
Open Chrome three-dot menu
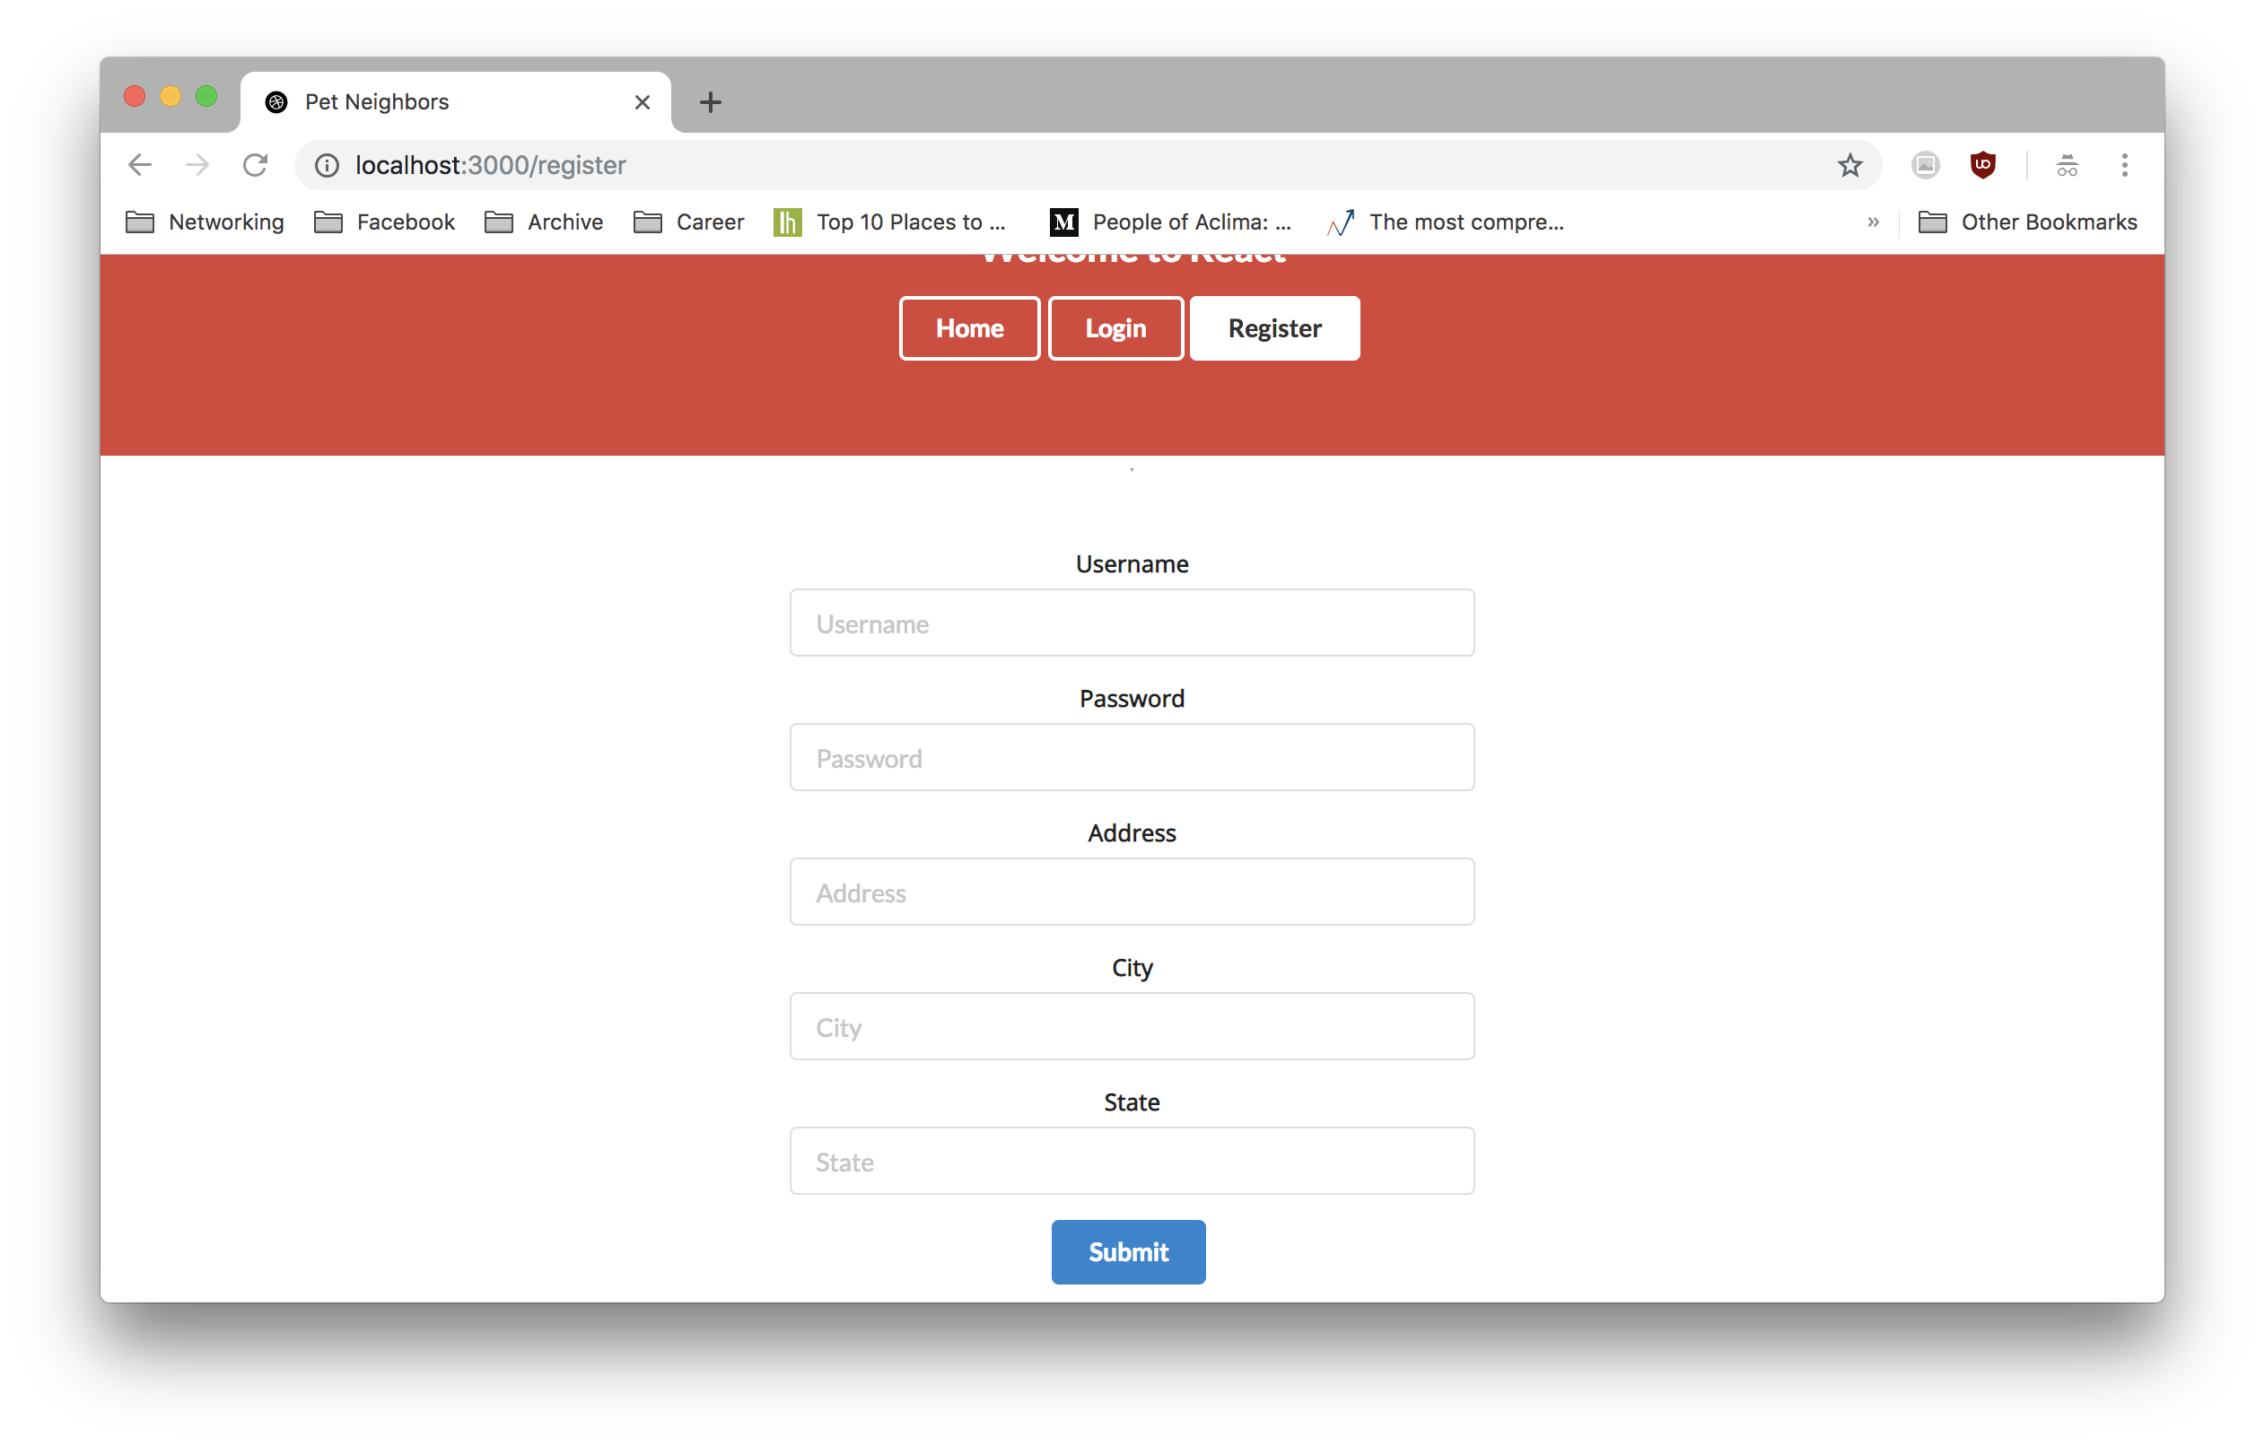[x=2124, y=165]
